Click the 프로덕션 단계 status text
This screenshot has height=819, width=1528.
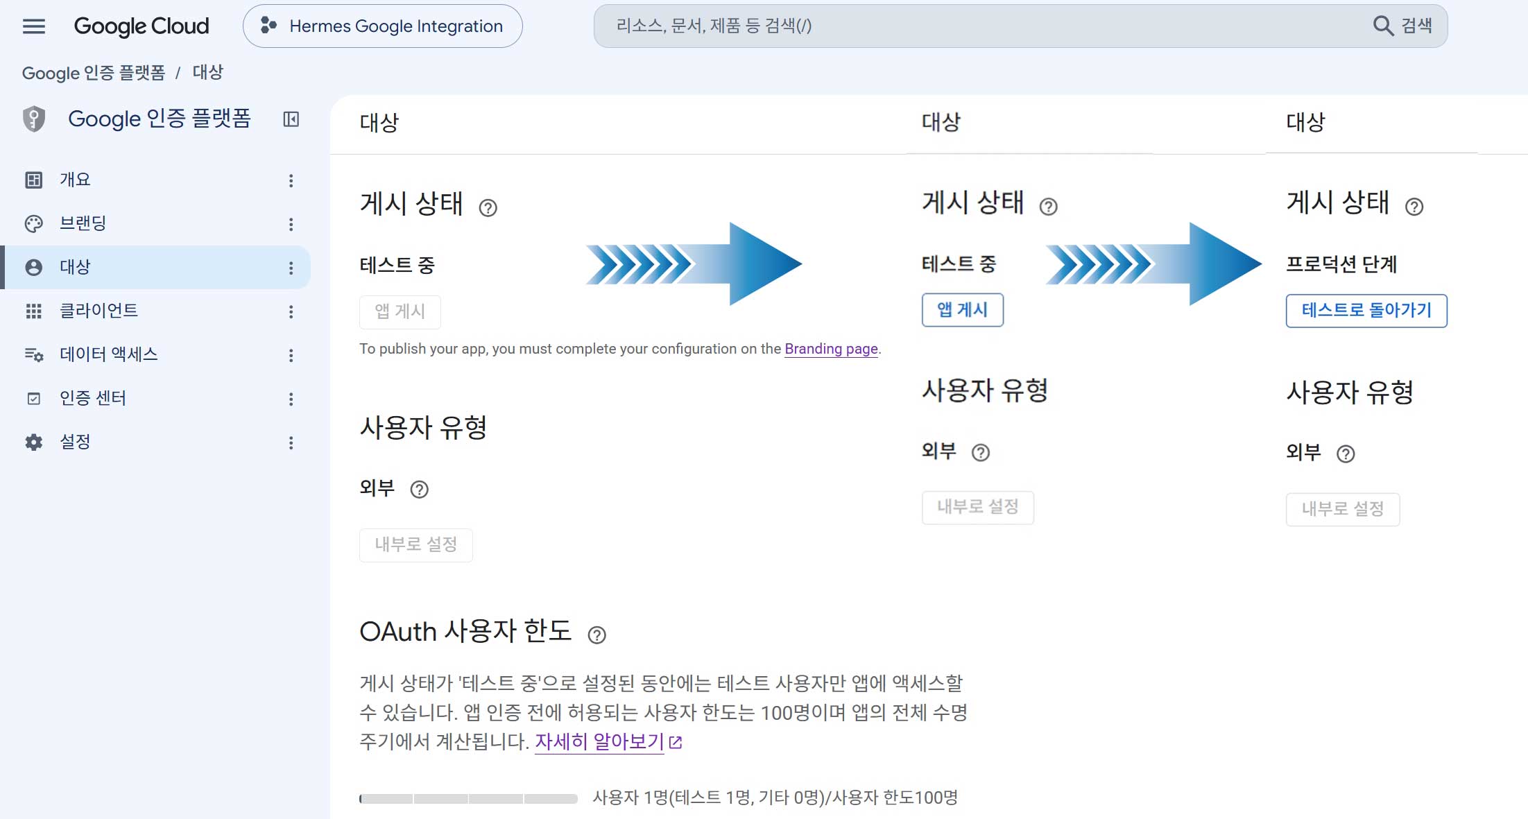point(1341,264)
